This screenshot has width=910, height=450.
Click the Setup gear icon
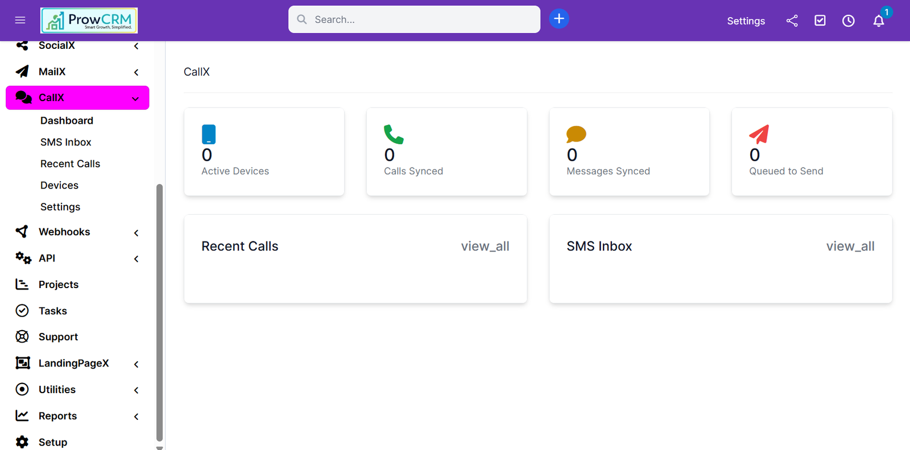[22, 442]
